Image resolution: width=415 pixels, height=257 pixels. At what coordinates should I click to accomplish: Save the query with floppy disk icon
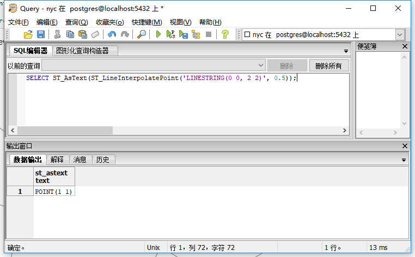click(41, 34)
